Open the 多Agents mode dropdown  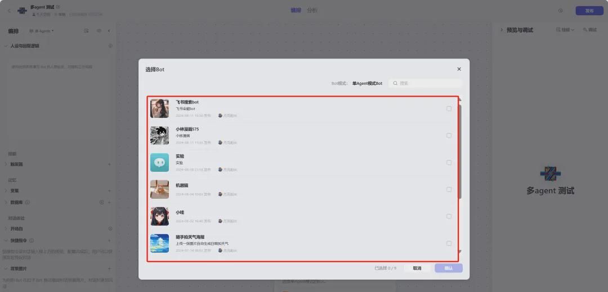42,31
